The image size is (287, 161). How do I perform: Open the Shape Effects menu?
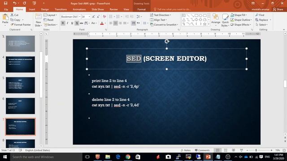[x=241, y=25]
